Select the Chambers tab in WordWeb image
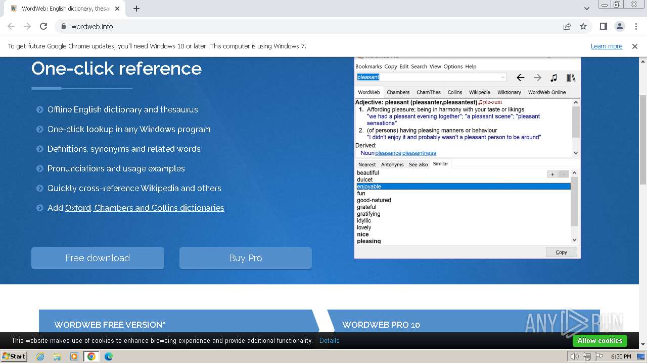 pyautogui.click(x=398, y=92)
